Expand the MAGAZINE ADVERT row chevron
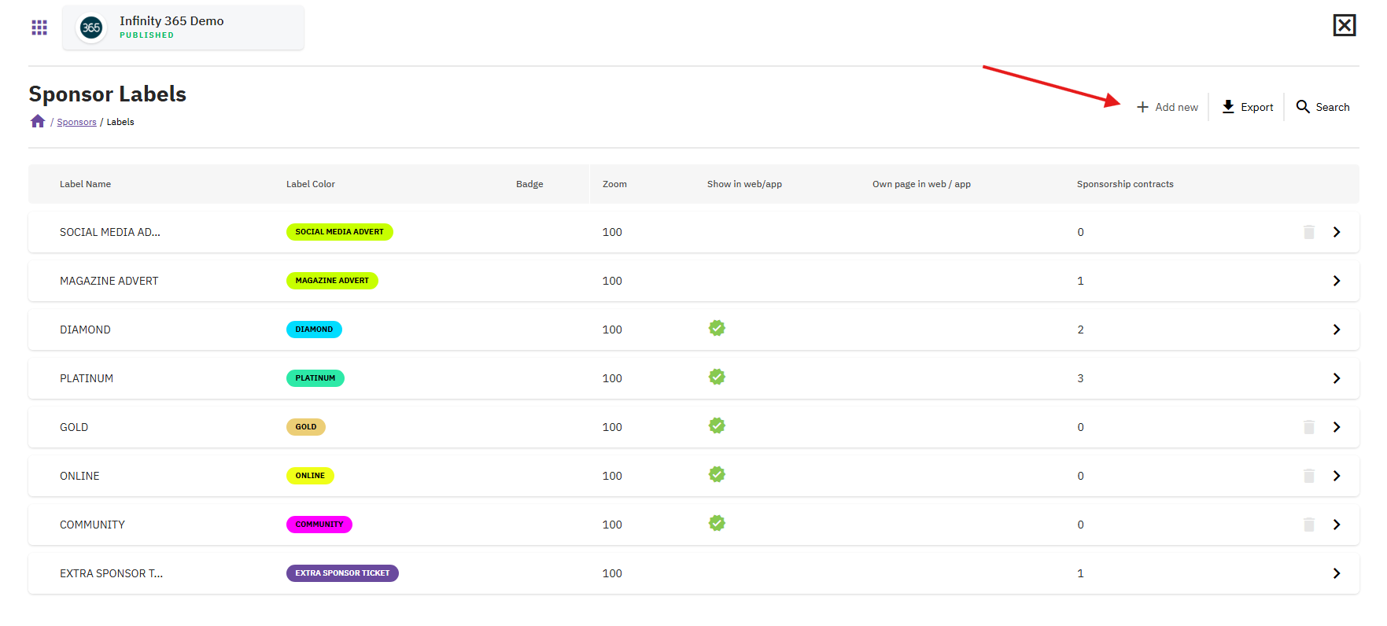This screenshot has height=626, width=1387. pos(1337,281)
